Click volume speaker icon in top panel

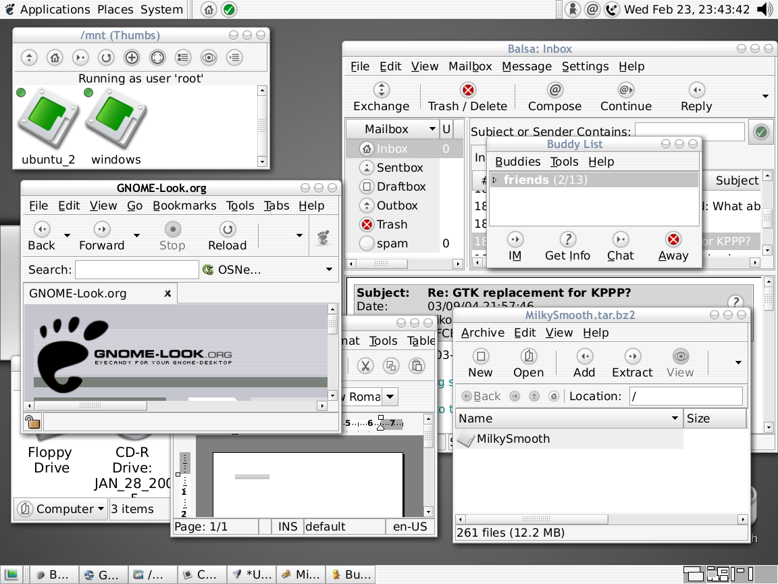[x=764, y=9]
